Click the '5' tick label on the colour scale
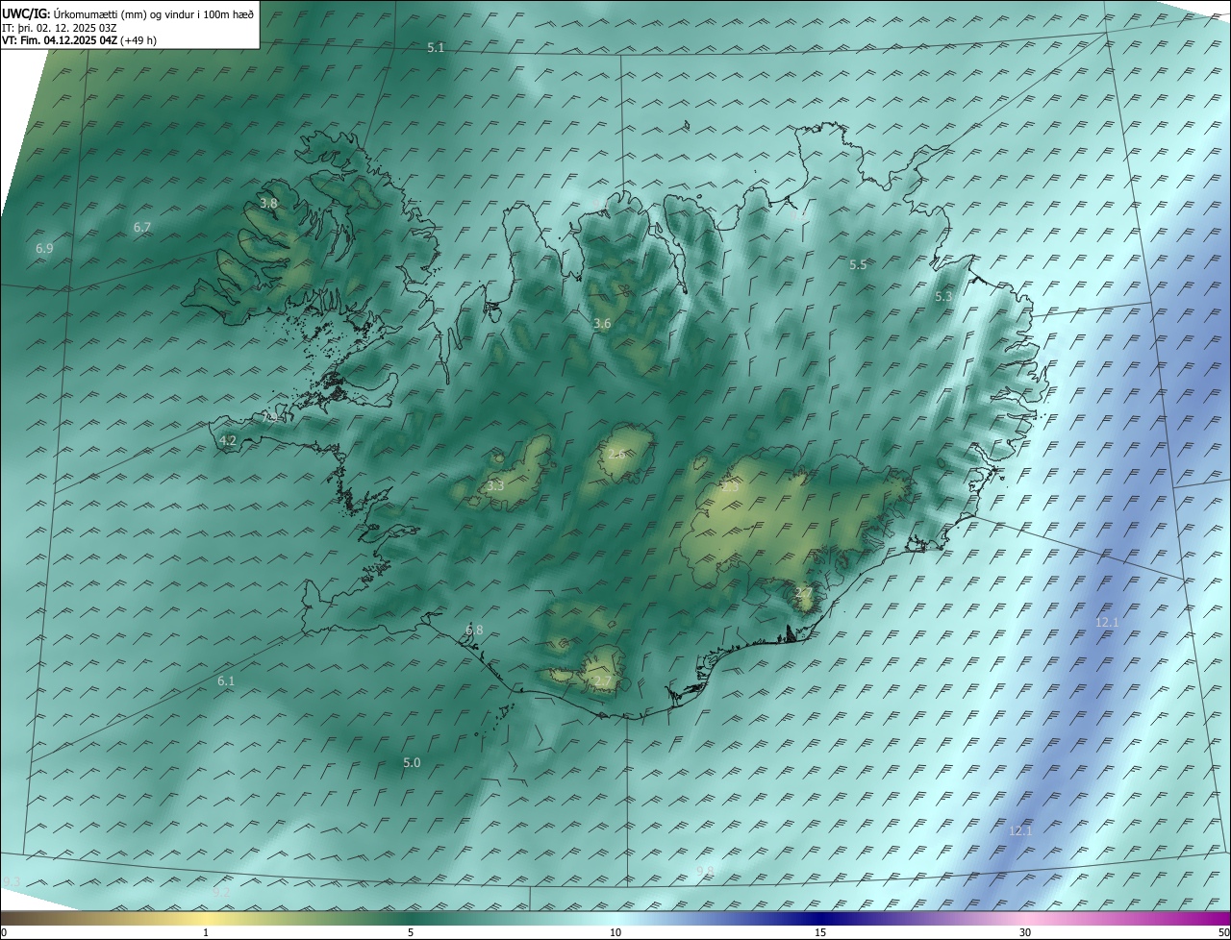This screenshot has width=1231, height=940. click(411, 933)
